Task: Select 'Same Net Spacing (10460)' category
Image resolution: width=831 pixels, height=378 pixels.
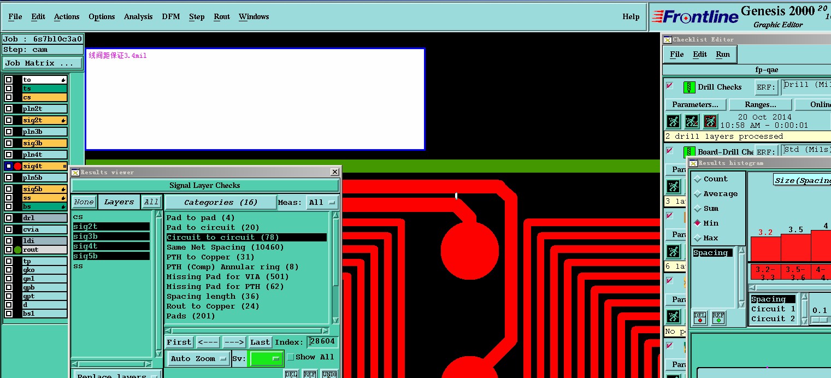Action: [x=246, y=247]
